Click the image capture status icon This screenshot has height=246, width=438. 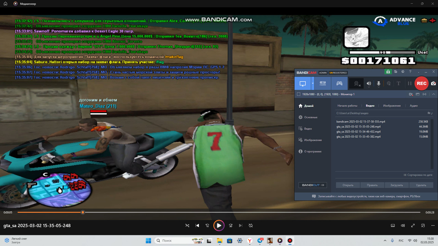pyautogui.click(x=417, y=94)
